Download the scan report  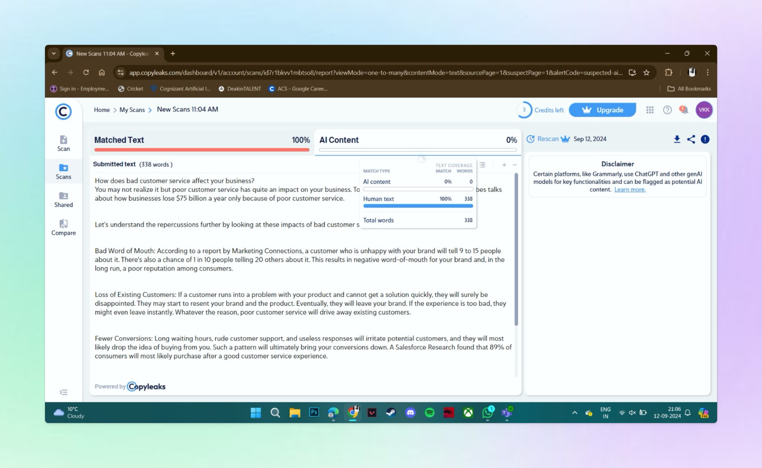click(677, 139)
